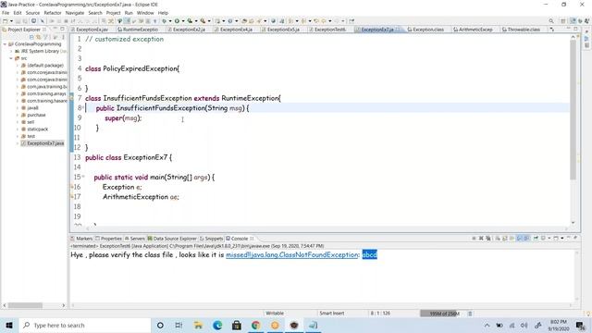
Task: Toggle Link with Editor in Project Explorer
Action: (38, 37)
